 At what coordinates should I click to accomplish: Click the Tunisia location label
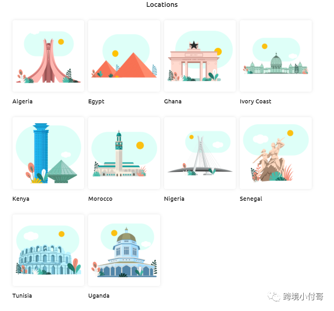click(x=22, y=296)
